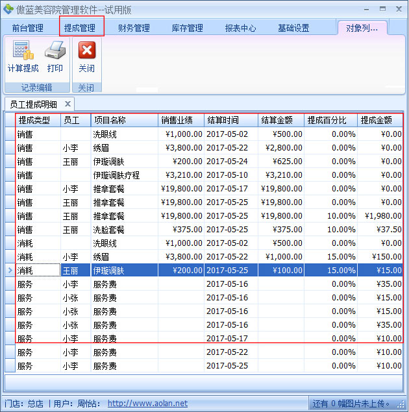The width and height of the screenshot is (409, 412).
Task: Open the 基础设置 tab
Action: pyautogui.click(x=293, y=28)
